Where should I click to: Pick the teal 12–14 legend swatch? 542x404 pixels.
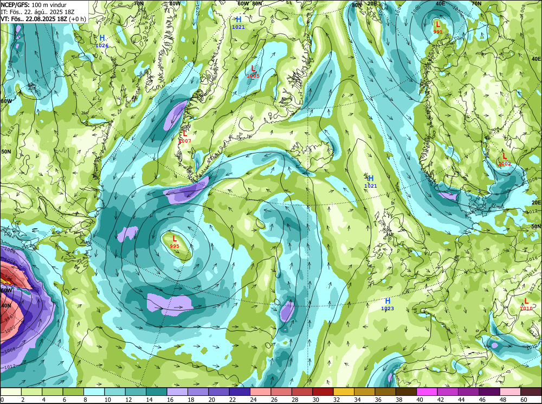tap(135, 392)
